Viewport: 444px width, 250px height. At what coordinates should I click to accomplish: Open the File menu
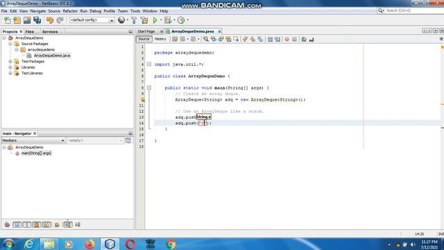[x=4, y=11]
